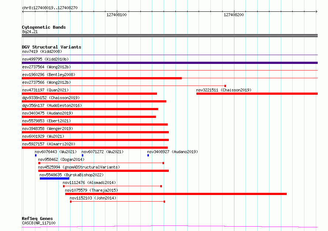Select the red nsv5927157 variant bar
Viewport: 328px width, 231px height.
[95, 148]
